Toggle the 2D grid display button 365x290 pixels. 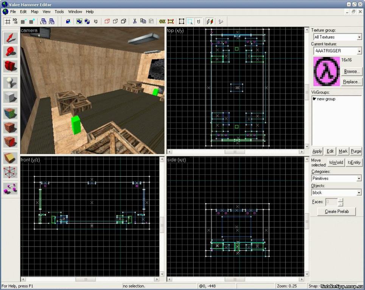click(x=7, y=22)
